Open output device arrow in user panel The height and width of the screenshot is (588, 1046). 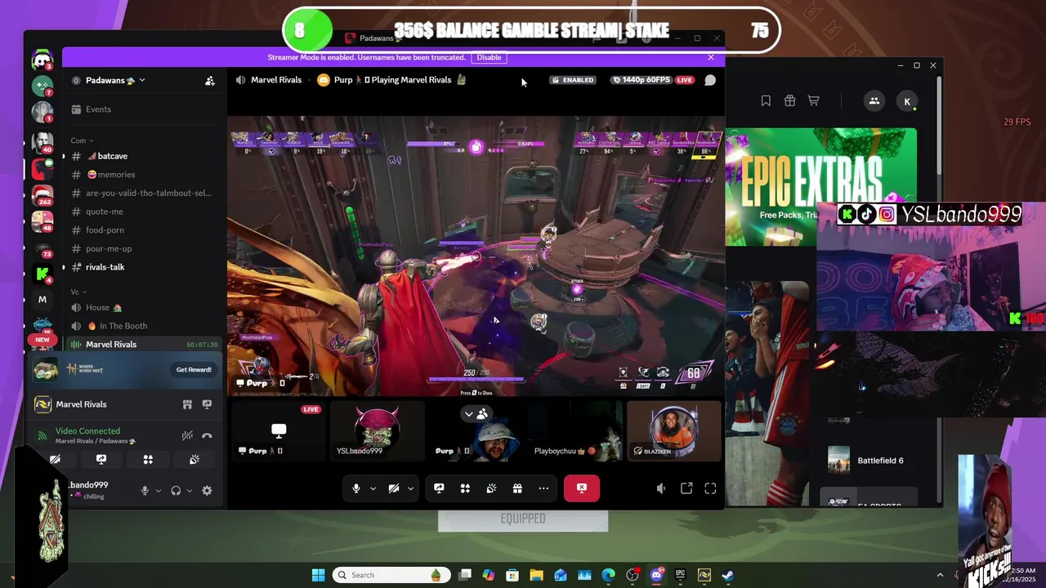pyautogui.click(x=190, y=491)
